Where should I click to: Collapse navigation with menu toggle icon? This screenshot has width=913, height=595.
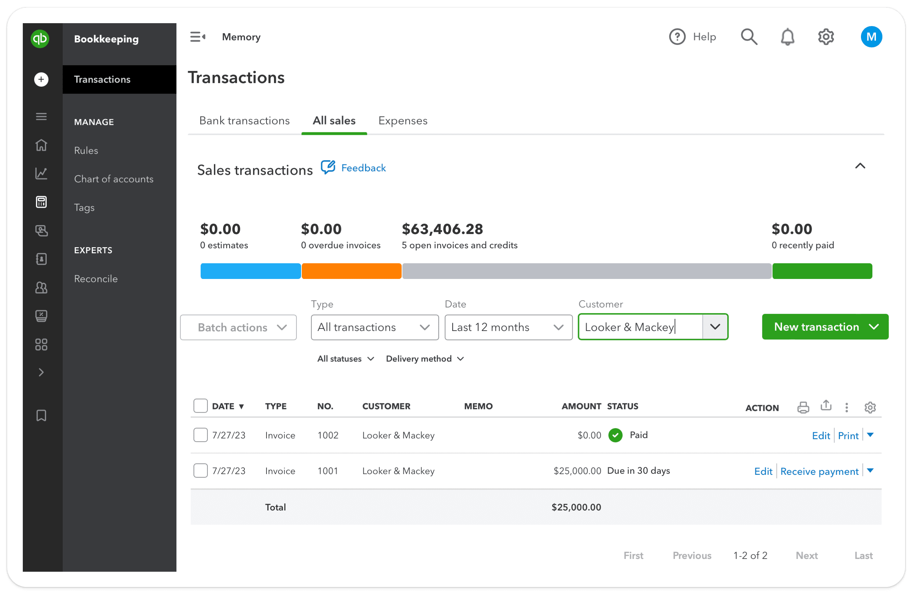click(198, 37)
